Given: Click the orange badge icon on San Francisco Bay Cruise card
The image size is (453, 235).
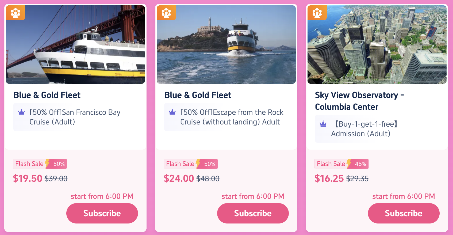Looking at the screenshot, I should (x=16, y=13).
